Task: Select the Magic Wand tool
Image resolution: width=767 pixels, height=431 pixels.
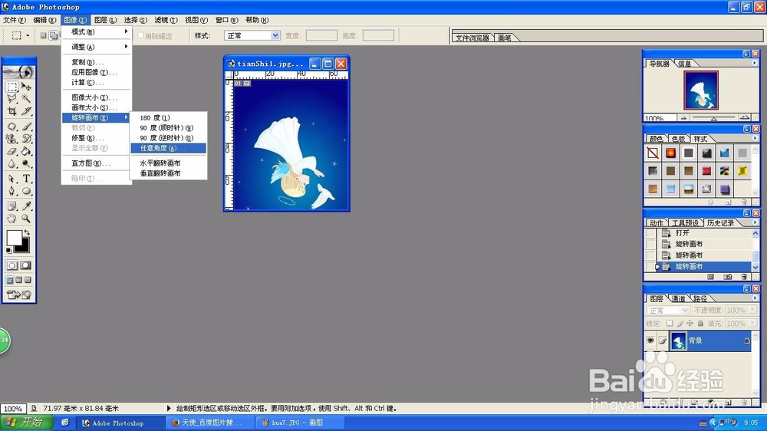Action: click(26, 99)
